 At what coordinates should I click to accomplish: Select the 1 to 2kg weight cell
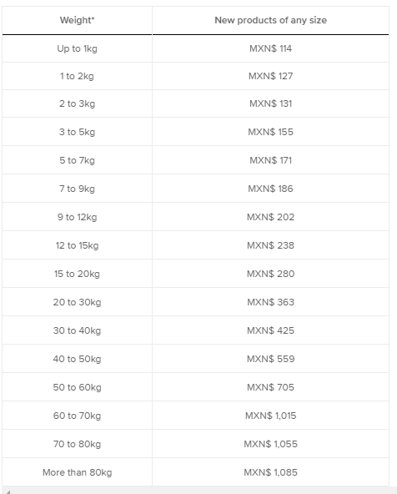pyautogui.click(x=77, y=76)
